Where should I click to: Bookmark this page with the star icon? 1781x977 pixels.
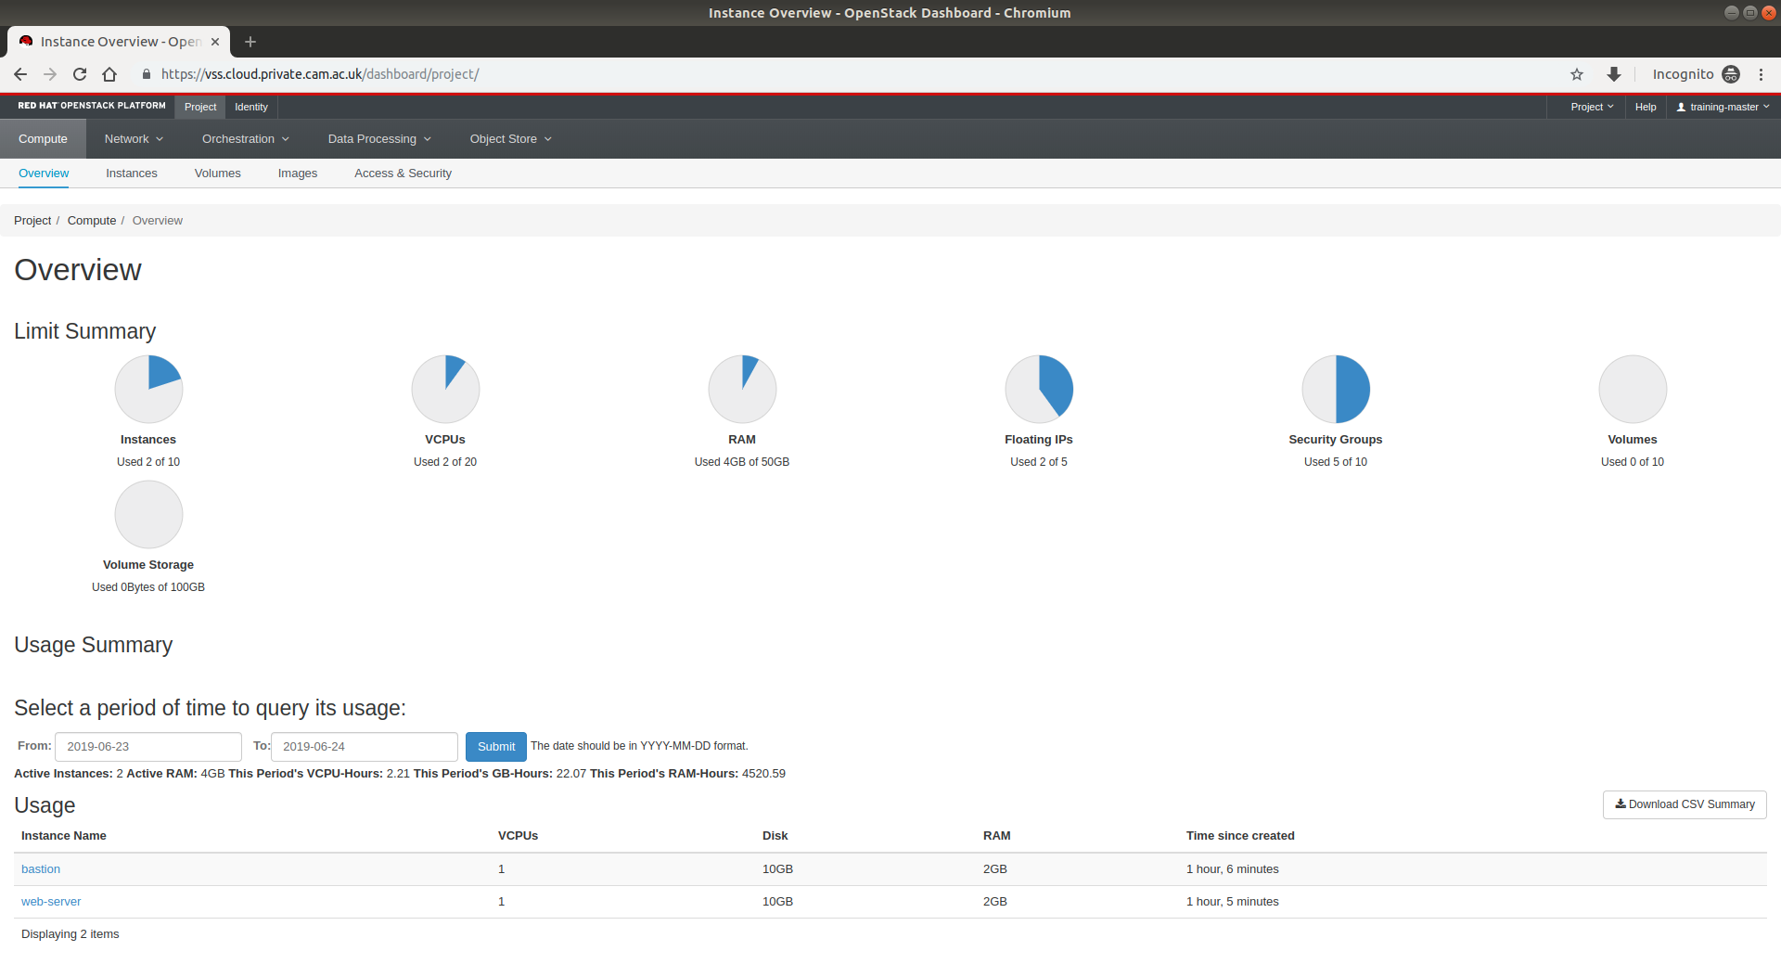click(x=1576, y=74)
